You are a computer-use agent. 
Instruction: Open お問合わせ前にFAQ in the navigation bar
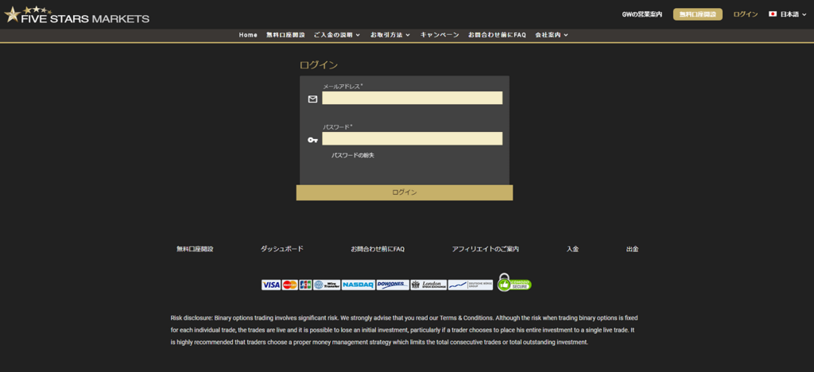tap(497, 35)
